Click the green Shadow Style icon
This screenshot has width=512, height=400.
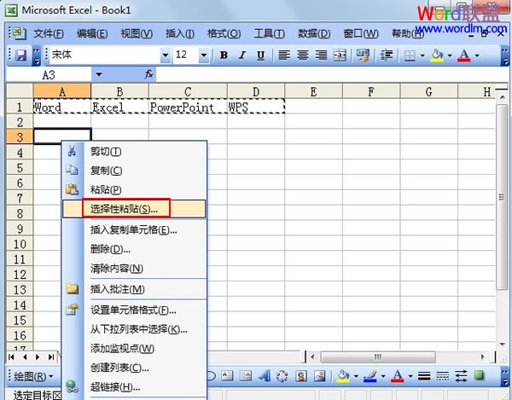[479, 375]
